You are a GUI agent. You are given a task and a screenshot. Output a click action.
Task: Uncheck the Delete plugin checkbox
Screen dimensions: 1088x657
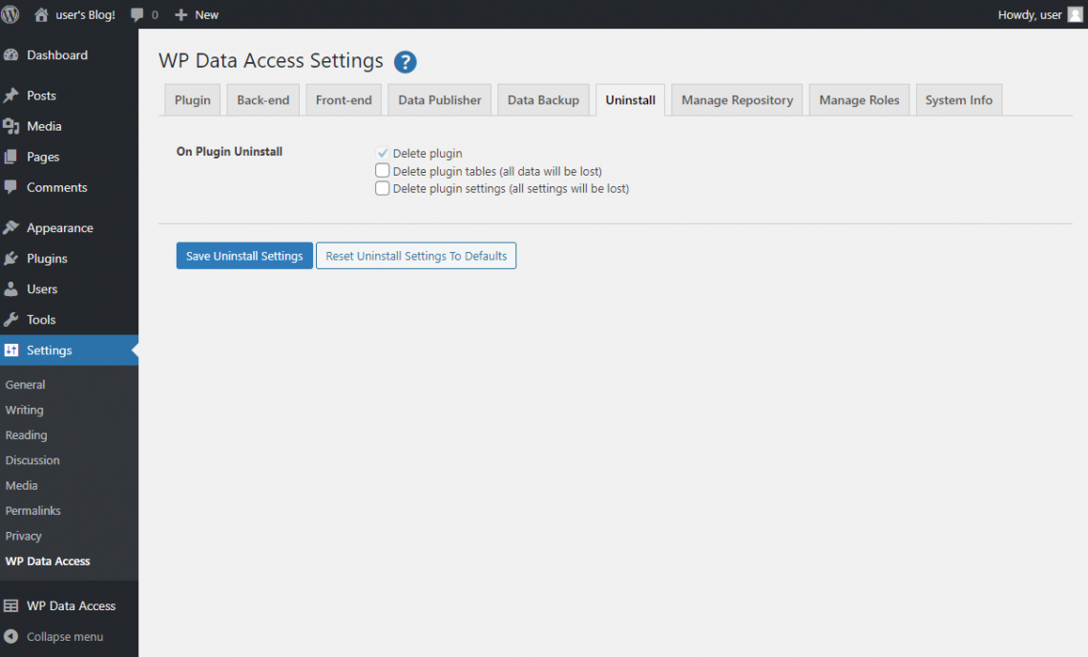coord(382,153)
